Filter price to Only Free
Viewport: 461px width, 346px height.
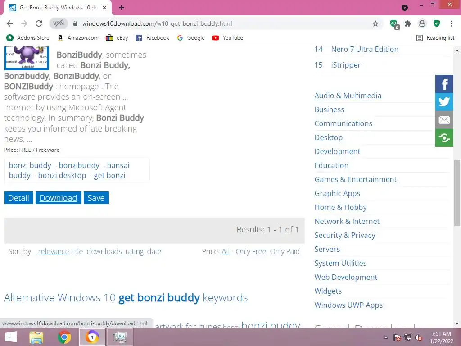[251, 251]
